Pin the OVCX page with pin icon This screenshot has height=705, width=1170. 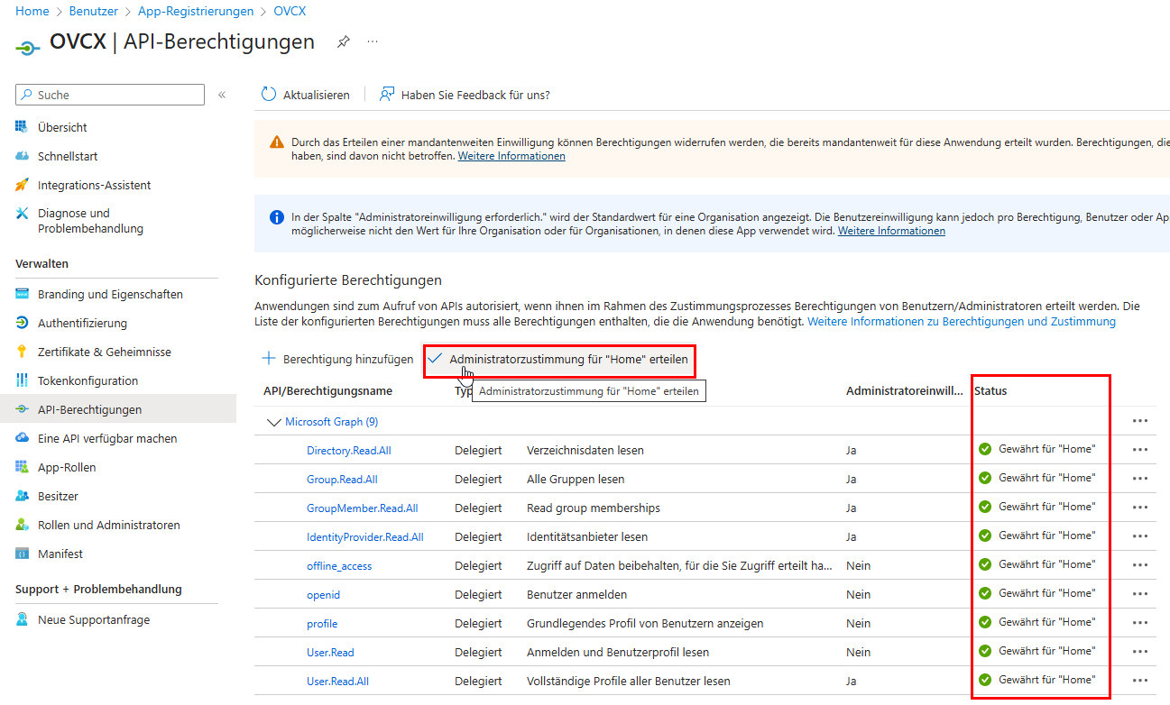343,42
